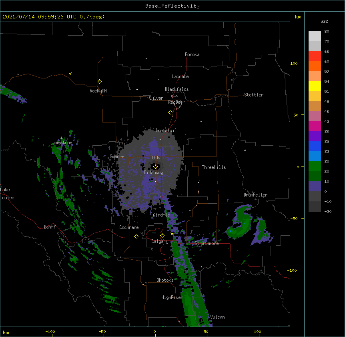Click the white asterisk just above Limestone
Screen dimensions: 345x337
click(x=61, y=138)
